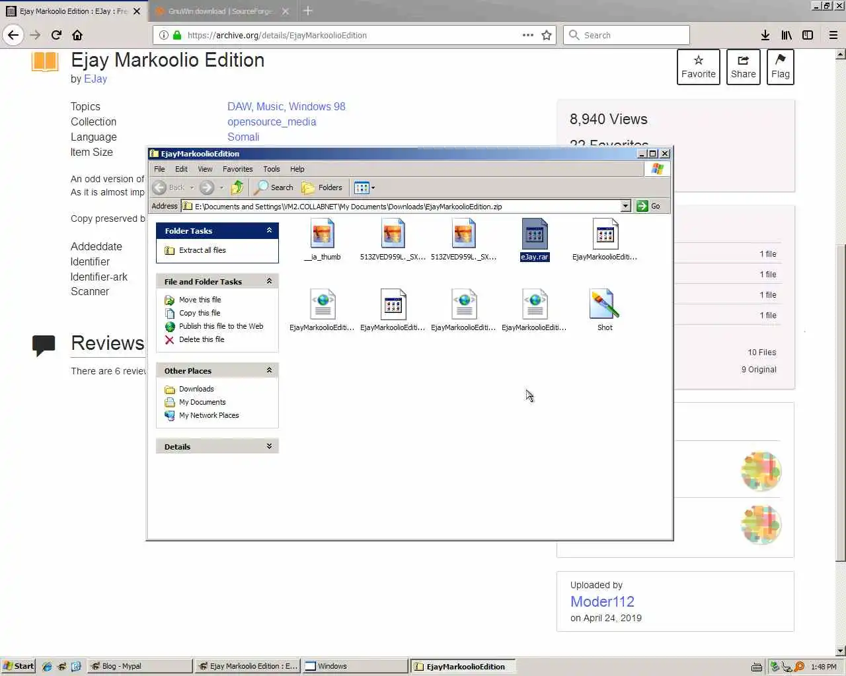The width and height of the screenshot is (846, 676).
Task: Click the Explorer address path field
Action: pos(401,206)
